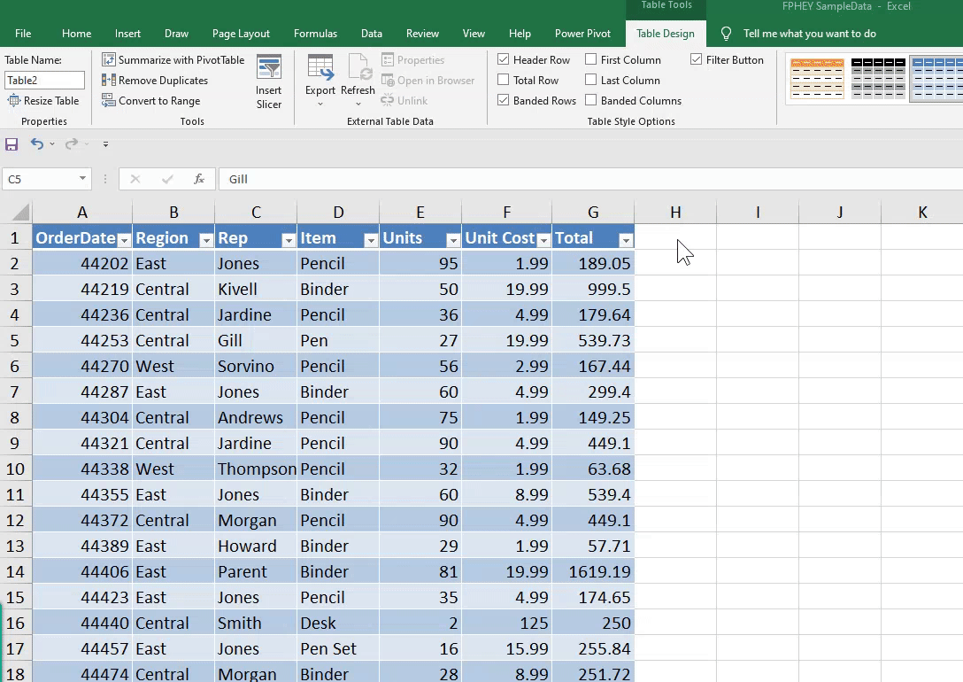Open the Item column filter dropdown
Image resolution: width=963 pixels, height=682 pixels.
pyautogui.click(x=370, y=239)
